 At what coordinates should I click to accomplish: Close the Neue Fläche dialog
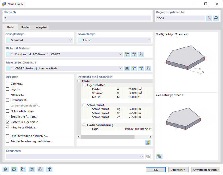217,4
